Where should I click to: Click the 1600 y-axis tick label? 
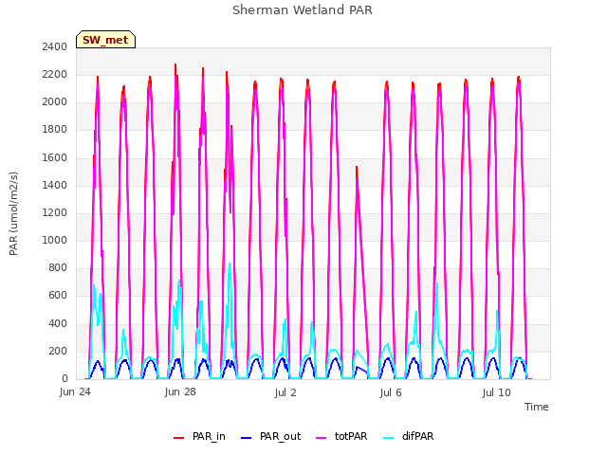click(x=55, y=157)
